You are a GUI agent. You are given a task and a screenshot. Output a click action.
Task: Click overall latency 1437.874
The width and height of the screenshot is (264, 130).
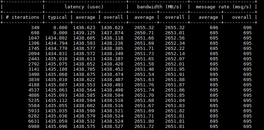coord(112,33)
